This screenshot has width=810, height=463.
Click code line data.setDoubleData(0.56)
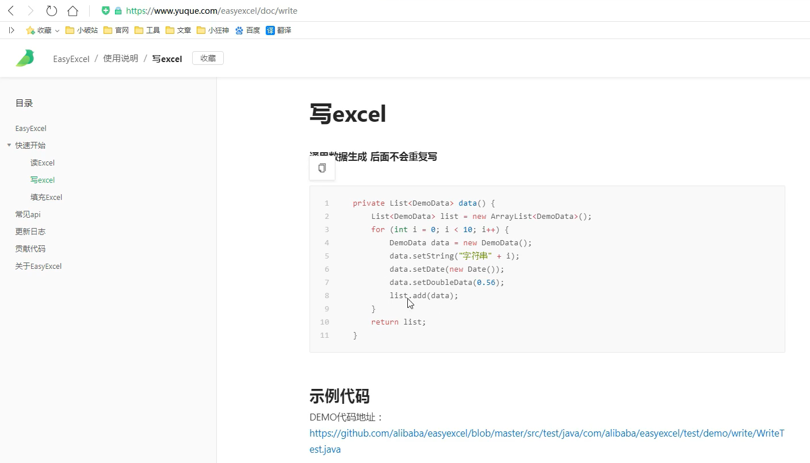[x=447, y=283]
